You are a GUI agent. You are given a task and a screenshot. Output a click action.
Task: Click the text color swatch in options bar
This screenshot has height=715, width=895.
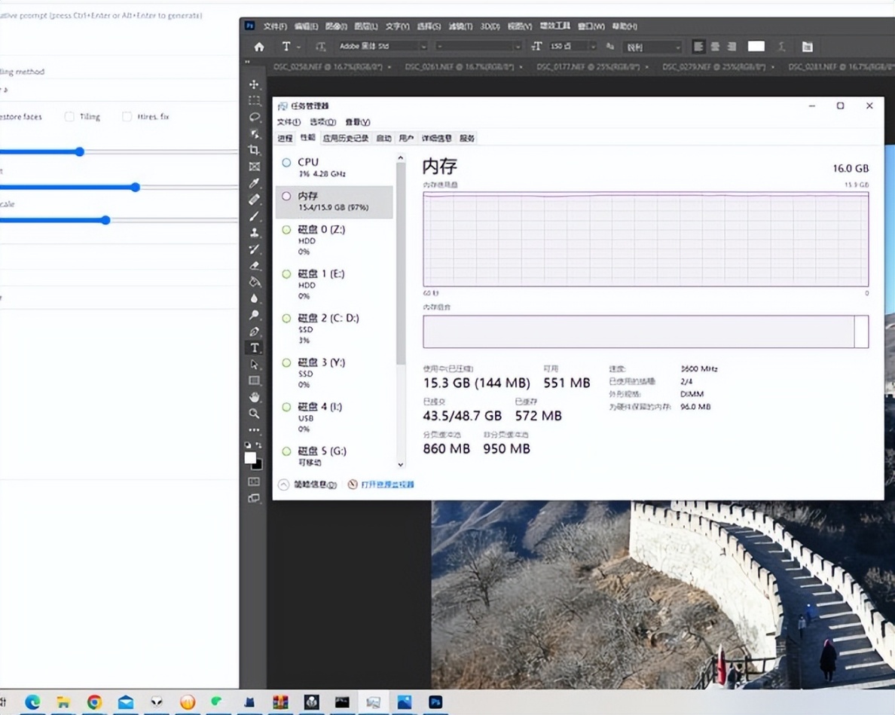coord(756,47)
